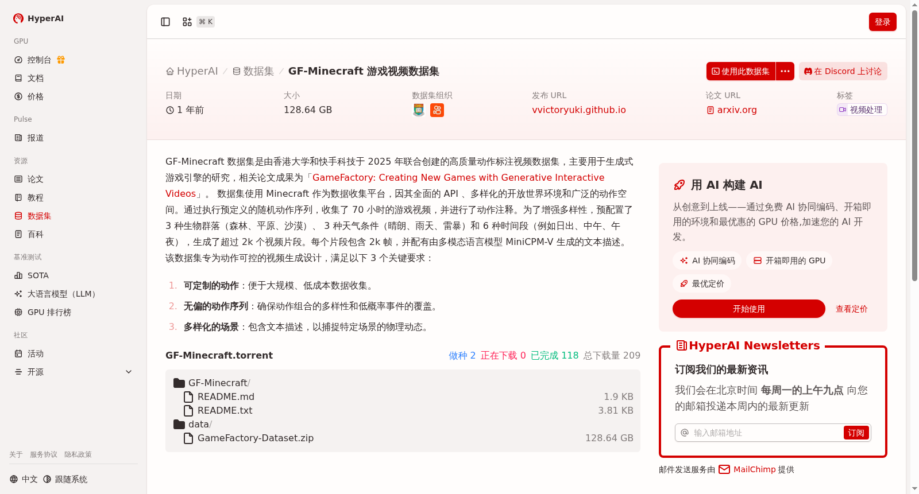Viewport: 919px width, 494px height.
Task: Open the 服务协议 footer link
Action: [x=44, y=454]
